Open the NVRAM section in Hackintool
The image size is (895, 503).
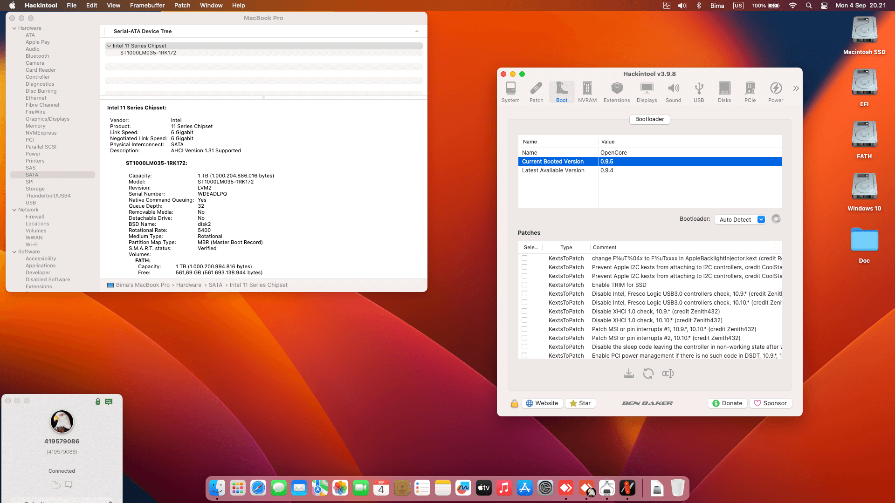[587, 91]
